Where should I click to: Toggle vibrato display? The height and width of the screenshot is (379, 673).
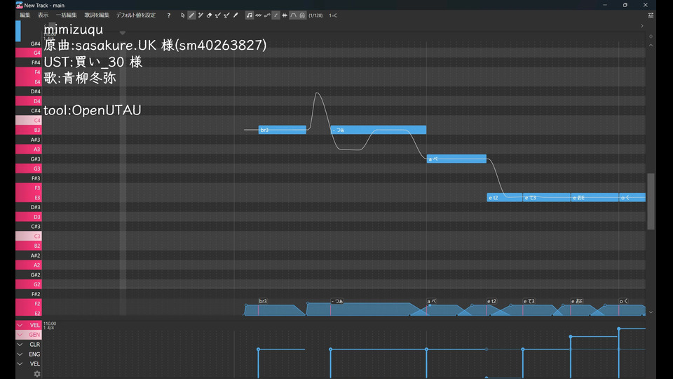click(259, 15)
